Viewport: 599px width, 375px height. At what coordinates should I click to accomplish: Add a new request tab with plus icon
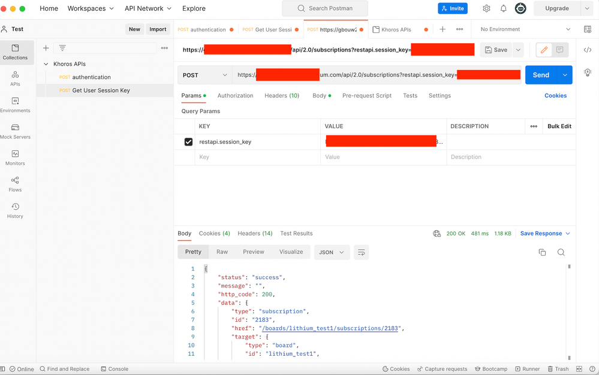(443, 29)
